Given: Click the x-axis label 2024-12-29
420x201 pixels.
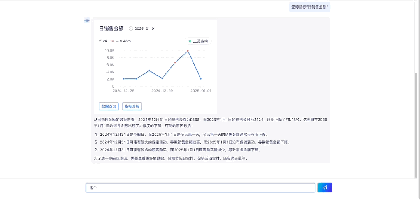Looking at the screenshot, I should [x=162, y=91].
